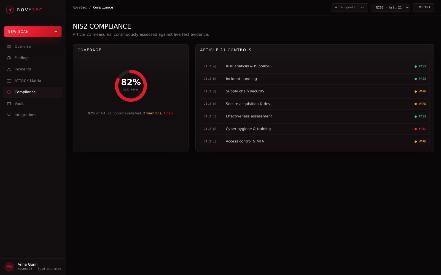This screenshot has height=275, width=441.
Task: Open the ATT&CK Matrix page
Action: point(33,81)
